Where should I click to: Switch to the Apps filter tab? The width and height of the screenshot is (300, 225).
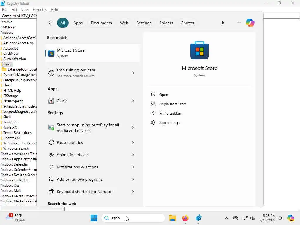(78, 23)
